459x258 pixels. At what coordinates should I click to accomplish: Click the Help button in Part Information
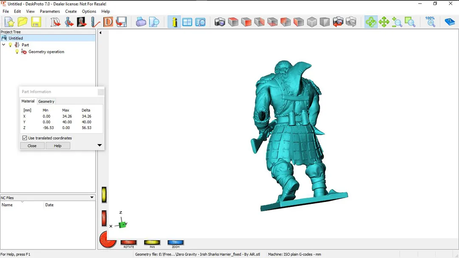click(58, 146)
